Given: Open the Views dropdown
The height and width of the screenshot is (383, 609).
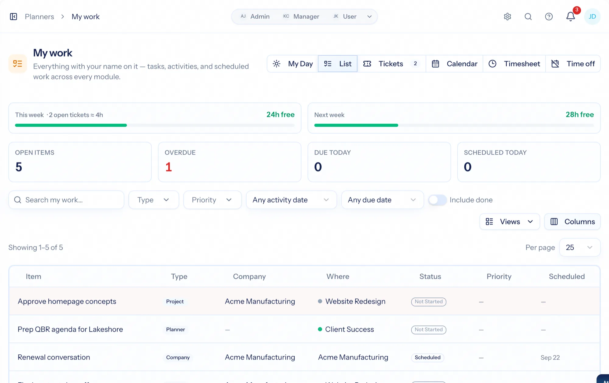Looking at the screenshot, I should 509,222.
